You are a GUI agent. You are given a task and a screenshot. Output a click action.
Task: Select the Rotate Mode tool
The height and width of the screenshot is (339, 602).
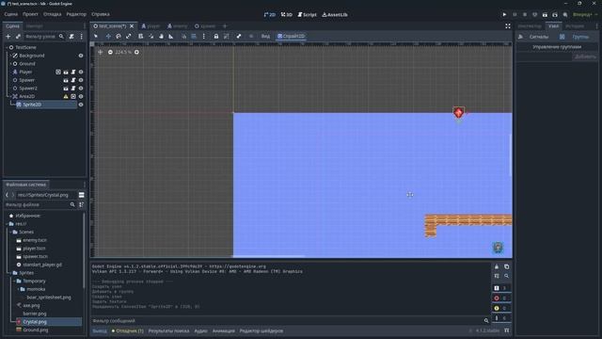pos(119,36)
